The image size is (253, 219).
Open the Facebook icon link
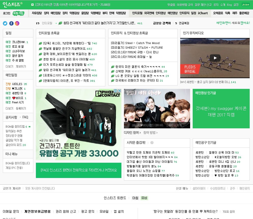pyautogui.click(x=11, y=23)
